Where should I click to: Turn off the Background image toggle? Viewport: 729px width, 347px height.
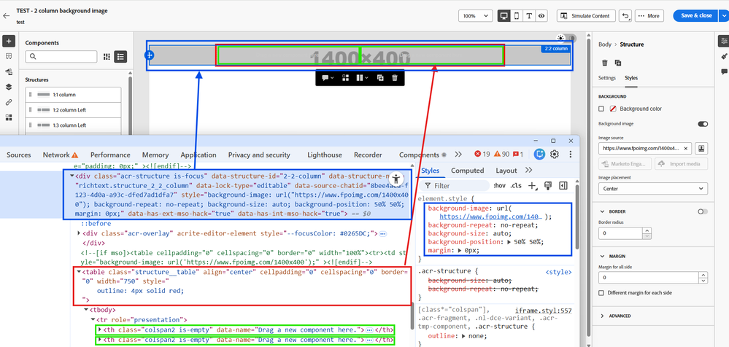coord(703,124)
